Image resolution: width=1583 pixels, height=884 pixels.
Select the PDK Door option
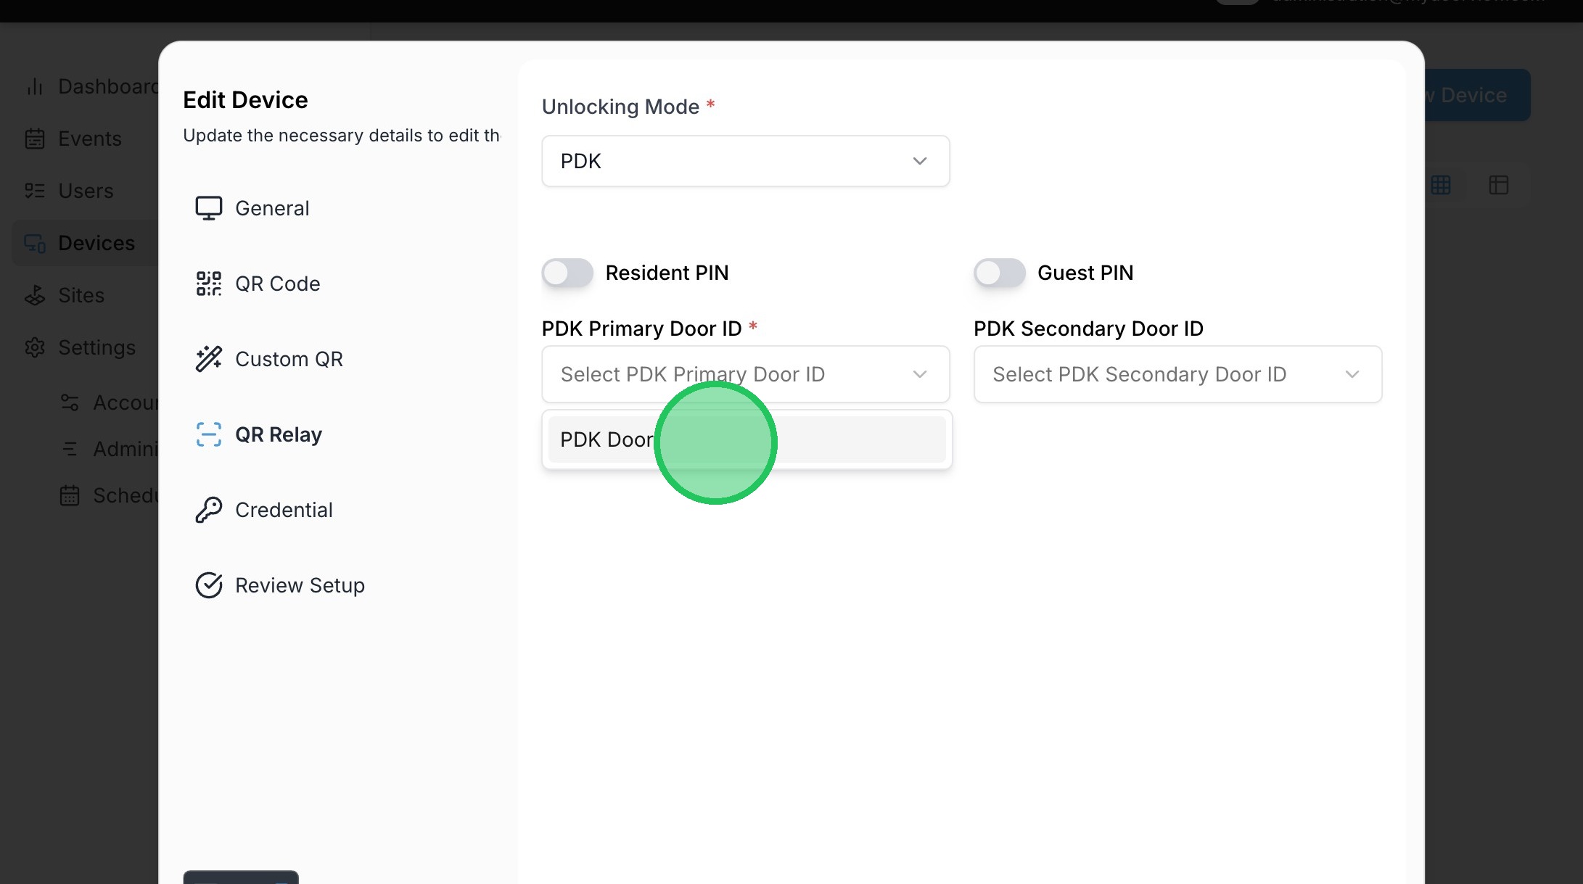tap(747, 439)
